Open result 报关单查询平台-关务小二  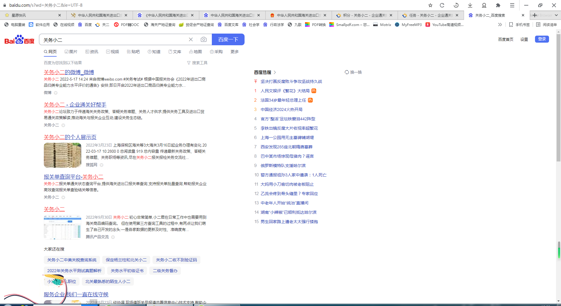[74, 177]
